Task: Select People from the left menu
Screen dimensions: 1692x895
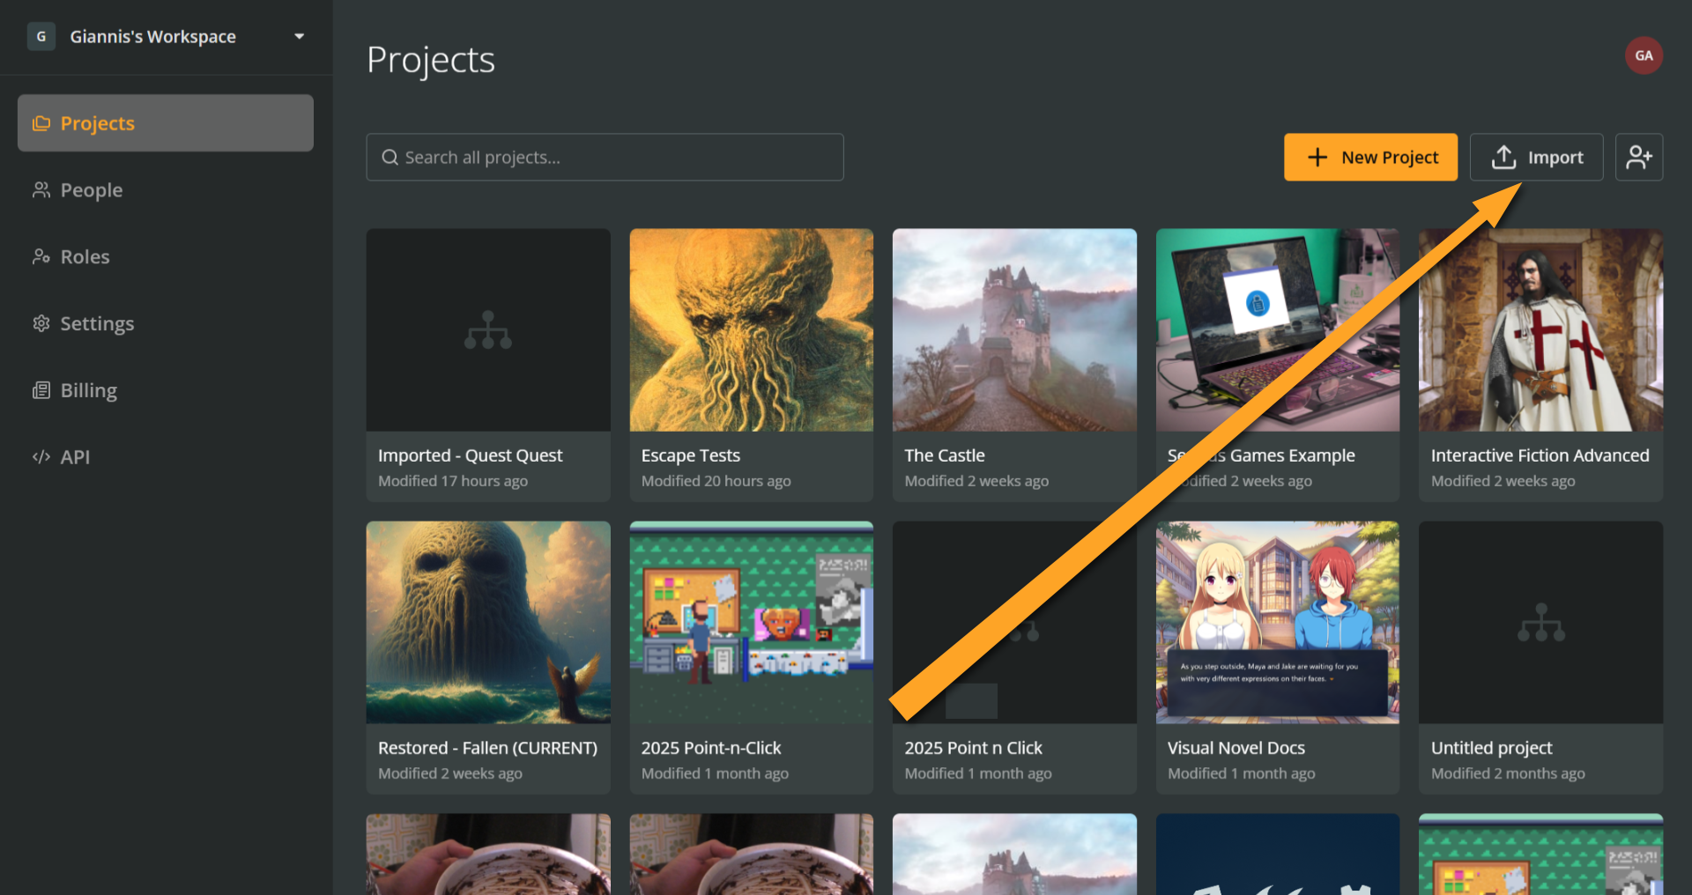Action: (x=91, y=189)
